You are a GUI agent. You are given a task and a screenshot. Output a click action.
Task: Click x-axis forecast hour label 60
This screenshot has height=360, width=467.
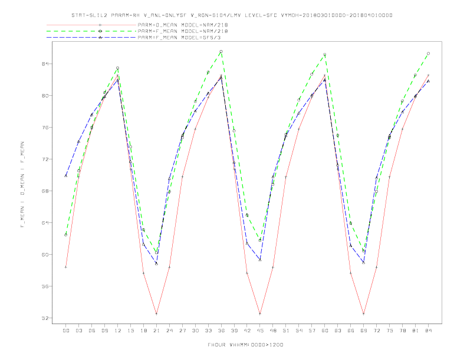click(x=325, y=331)
